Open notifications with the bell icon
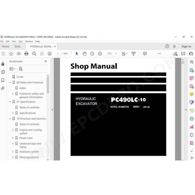Image resolution: width=195 pixels, height=195 pixels. [174, 47]
